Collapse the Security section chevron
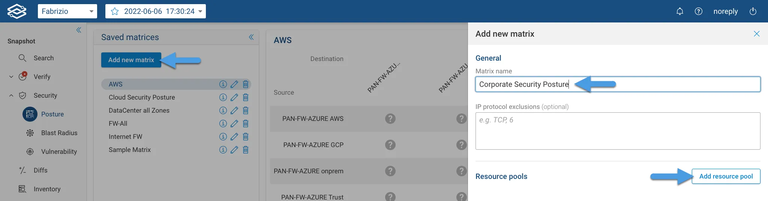Image resolution: width=768 pixels, height=201 pixels. [11, 95]
